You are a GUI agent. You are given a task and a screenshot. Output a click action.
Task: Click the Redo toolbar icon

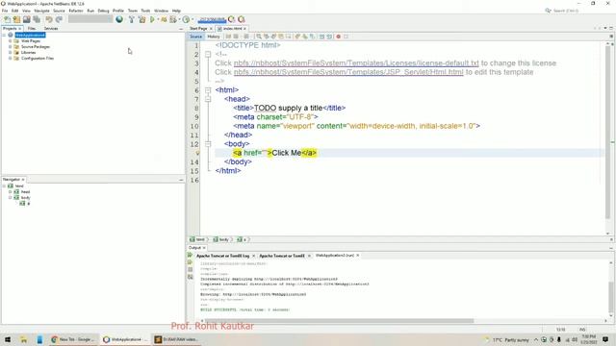[59, 19]
